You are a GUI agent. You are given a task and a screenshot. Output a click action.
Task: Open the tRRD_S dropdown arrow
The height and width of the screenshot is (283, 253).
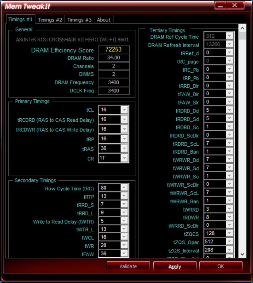[x=124, y=204]
